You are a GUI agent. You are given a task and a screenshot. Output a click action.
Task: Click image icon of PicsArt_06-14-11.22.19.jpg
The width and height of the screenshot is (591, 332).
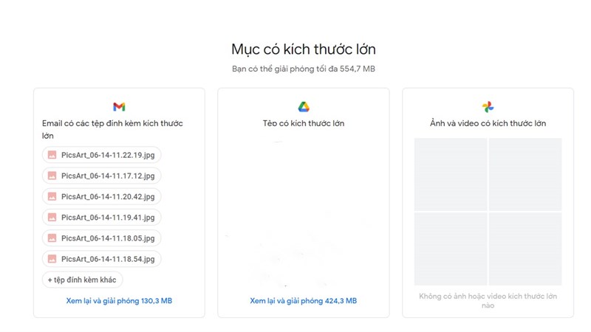point(52,155)
